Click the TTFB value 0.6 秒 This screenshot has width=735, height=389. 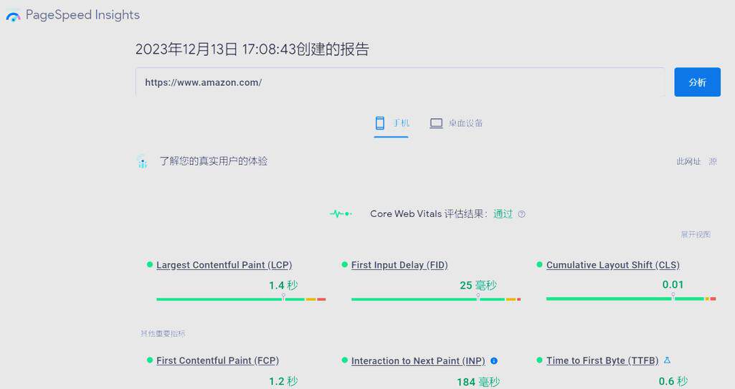pyautogui.click(x=673, y=382)
